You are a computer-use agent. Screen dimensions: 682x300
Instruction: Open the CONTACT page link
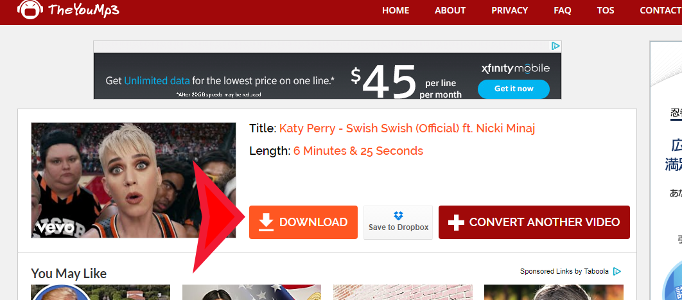pyautogui.click(x=661, y=10)
